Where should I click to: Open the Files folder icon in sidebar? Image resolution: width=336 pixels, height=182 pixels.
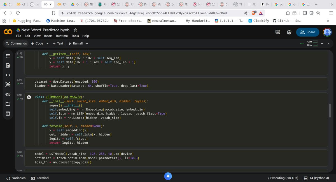tap(8, 104)
